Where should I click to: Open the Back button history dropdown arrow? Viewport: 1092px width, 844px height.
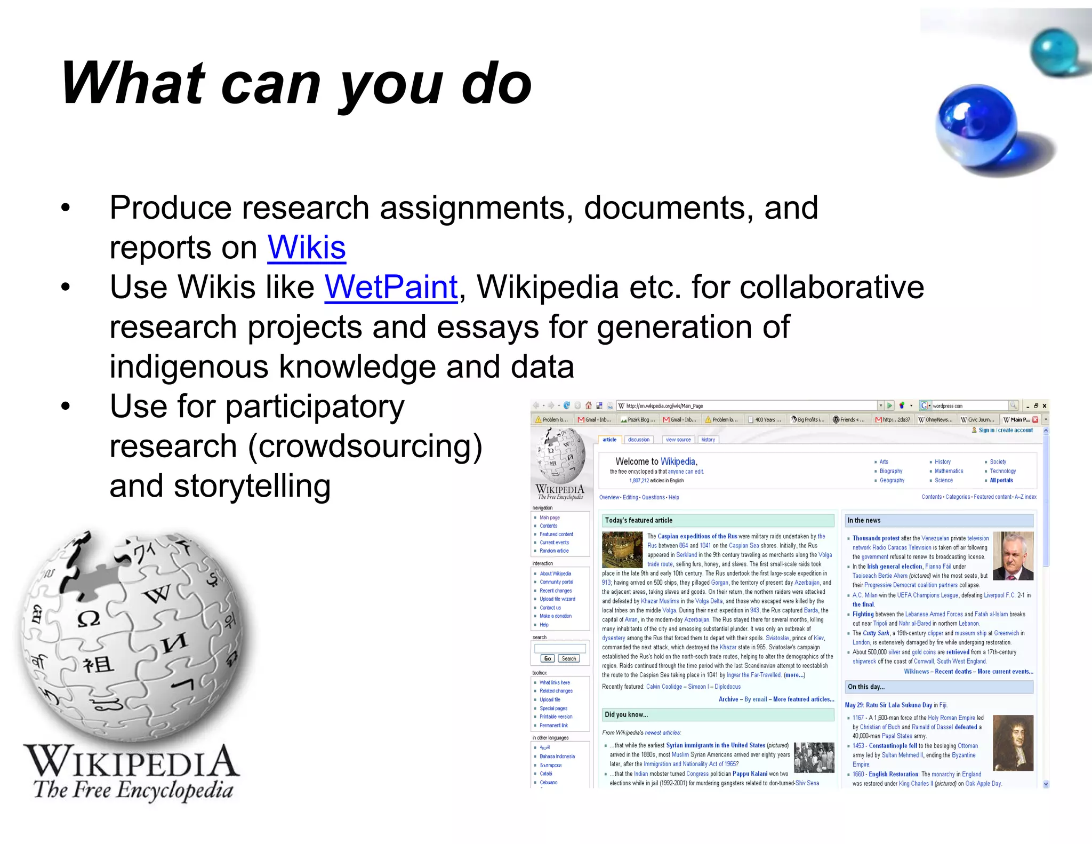543,406
